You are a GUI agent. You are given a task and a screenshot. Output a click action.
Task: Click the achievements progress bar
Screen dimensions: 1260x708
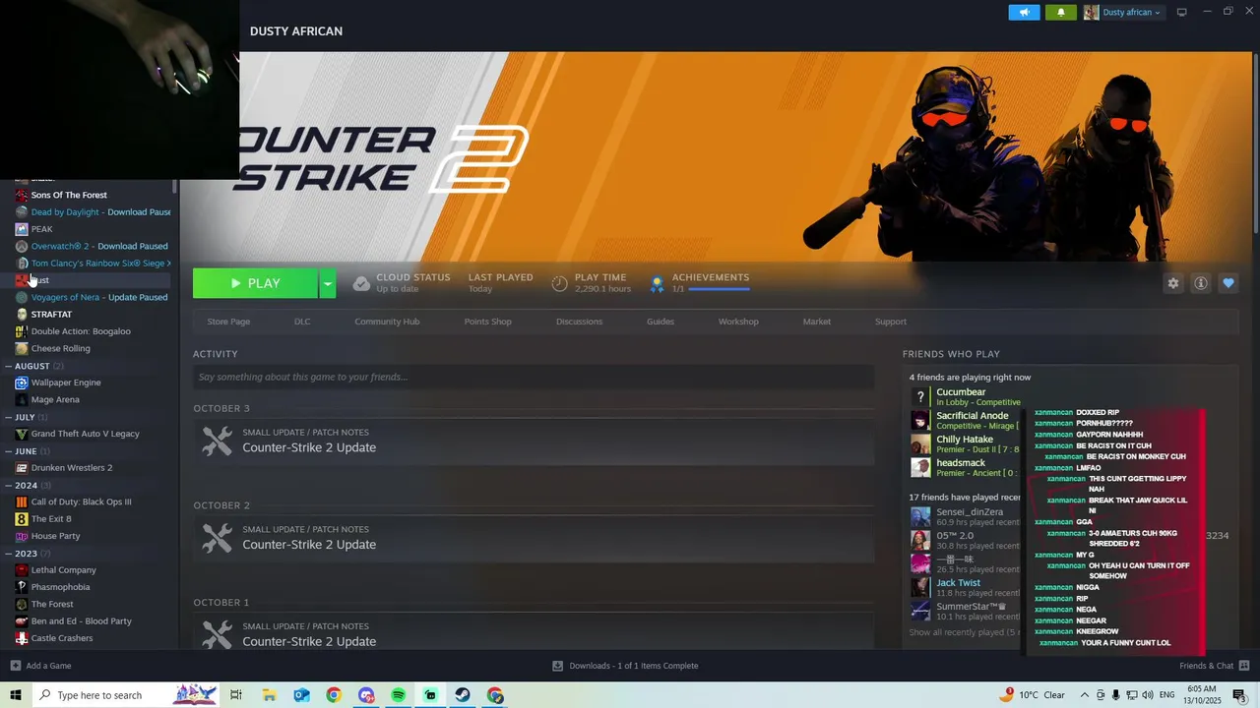click(719, 290)
